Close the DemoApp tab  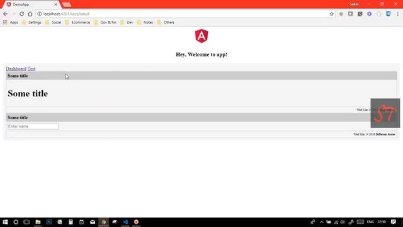pos(56,4)
